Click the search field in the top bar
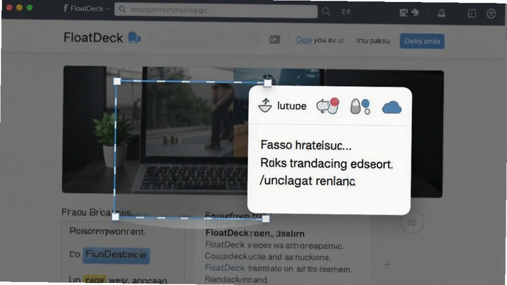 pyautogui.click(x=215, y=10)
